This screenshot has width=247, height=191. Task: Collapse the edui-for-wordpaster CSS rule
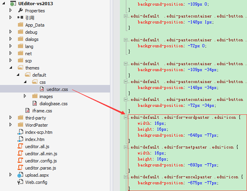tap(125, 117)
